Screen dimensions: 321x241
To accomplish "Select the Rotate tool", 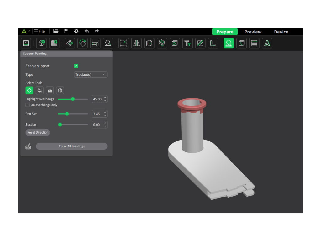I will coord(82,43).
